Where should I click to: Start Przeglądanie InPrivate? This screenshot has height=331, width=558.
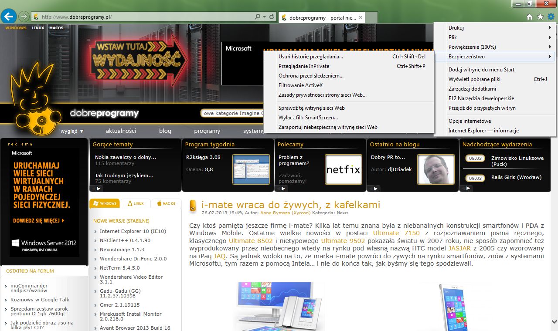pyautogui.click(x=349, y=66)
